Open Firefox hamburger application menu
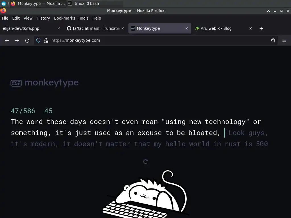The height and width of the screenshot is (218, 291). pos(284,40)
